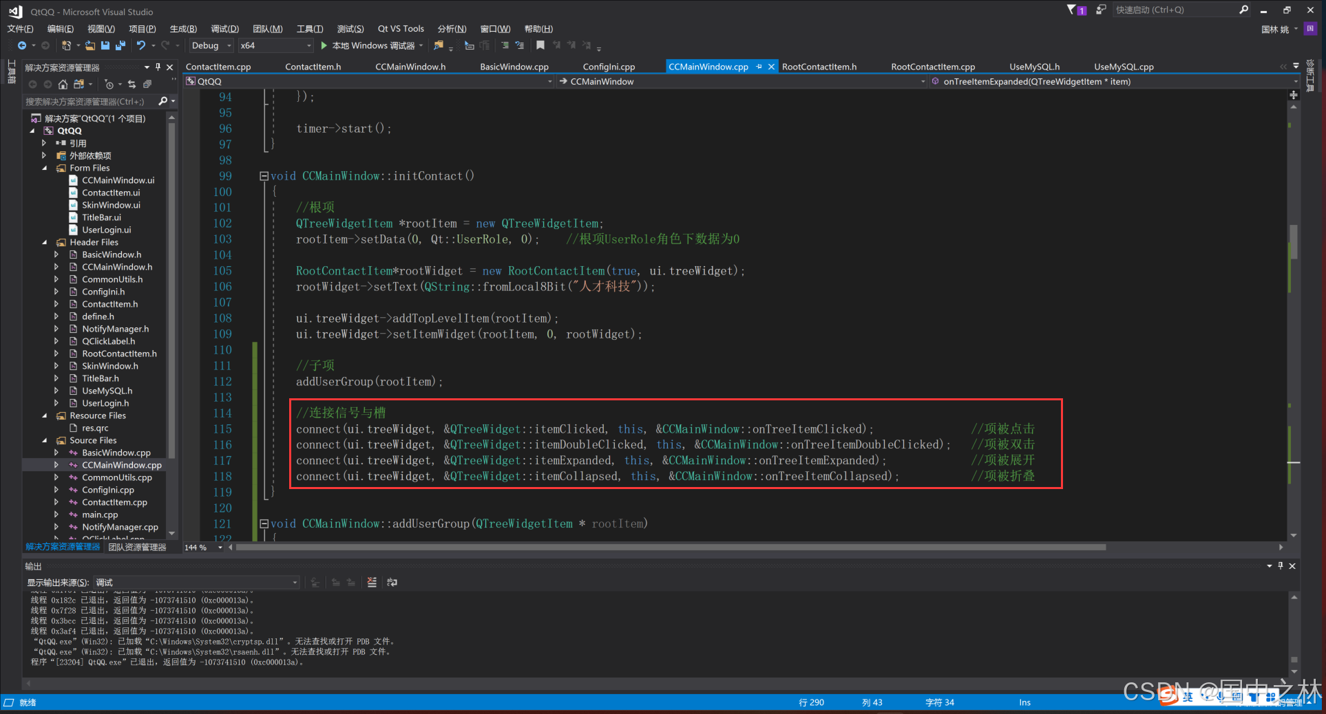Collapse the Form Files folder
The image size is (1326, 714).
[x=45, y=168]
